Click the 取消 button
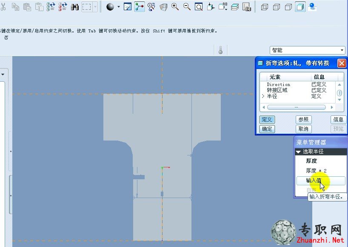This screenshot has height=247, width=348. click(x=304, y=129)
